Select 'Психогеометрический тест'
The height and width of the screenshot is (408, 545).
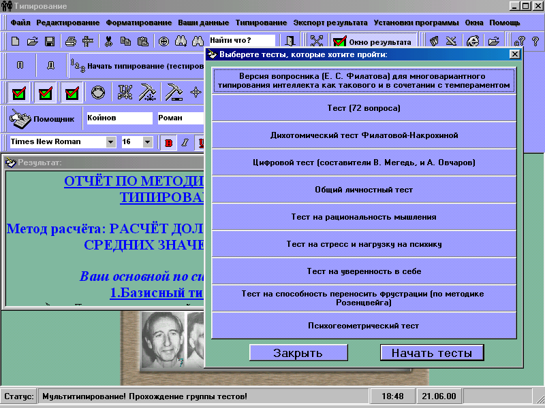tap(364, 326)
